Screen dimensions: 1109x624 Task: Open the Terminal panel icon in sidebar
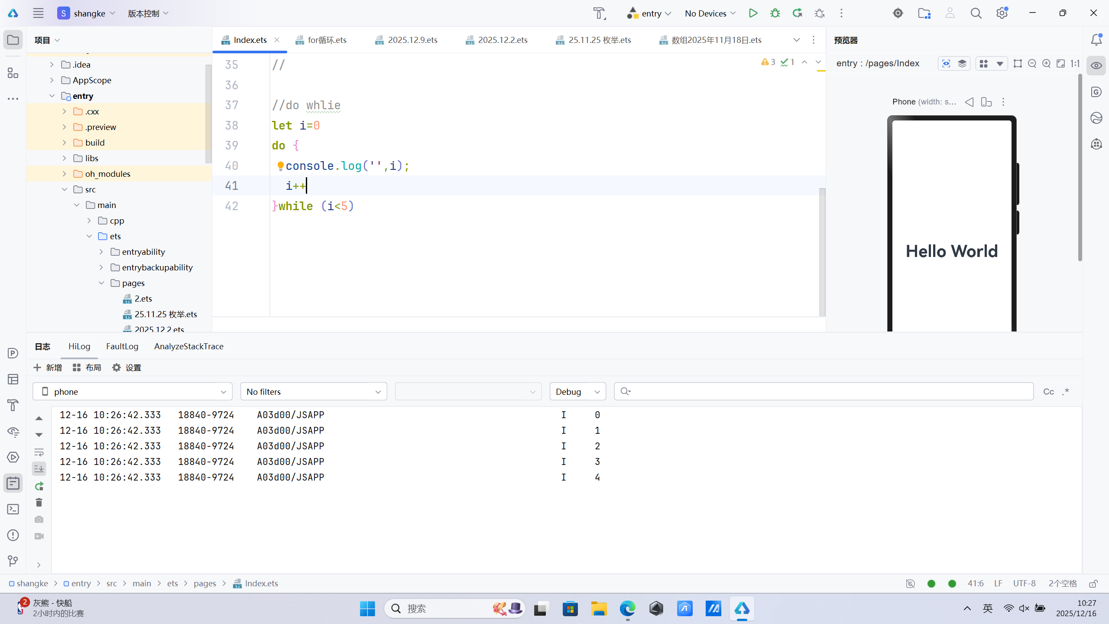13,509
